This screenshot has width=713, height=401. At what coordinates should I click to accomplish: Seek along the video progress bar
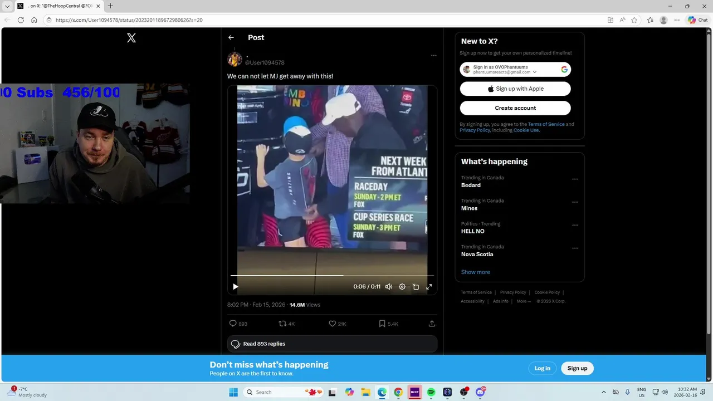332,276
